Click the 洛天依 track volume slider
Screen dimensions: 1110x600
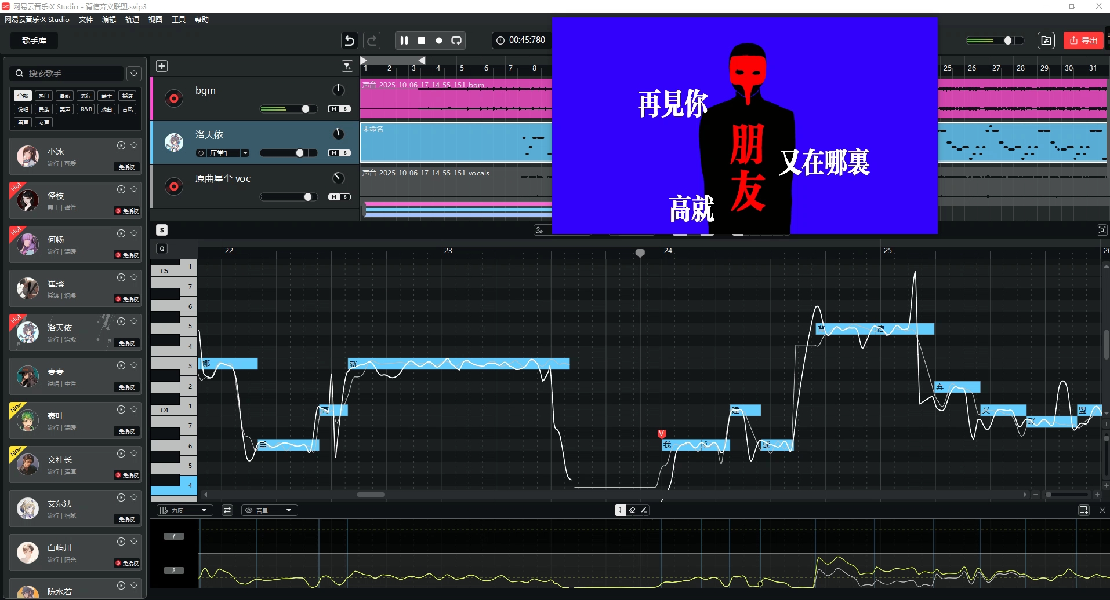288,153
